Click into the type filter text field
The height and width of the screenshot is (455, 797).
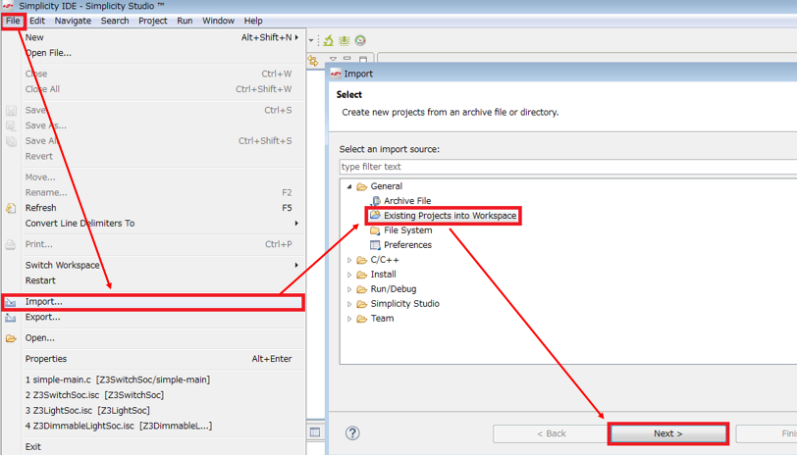coord(568,167)
